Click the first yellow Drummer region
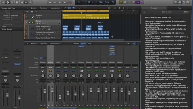The height and width of the screenshot is (109, 193). (x=74, y=17)
